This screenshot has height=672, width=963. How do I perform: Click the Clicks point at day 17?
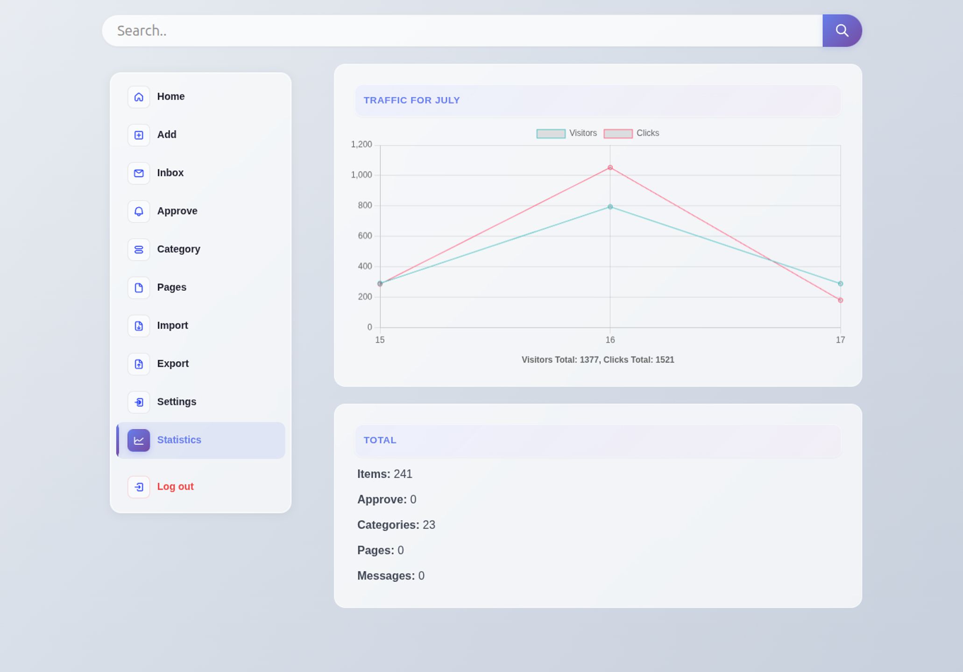[840, 301]
